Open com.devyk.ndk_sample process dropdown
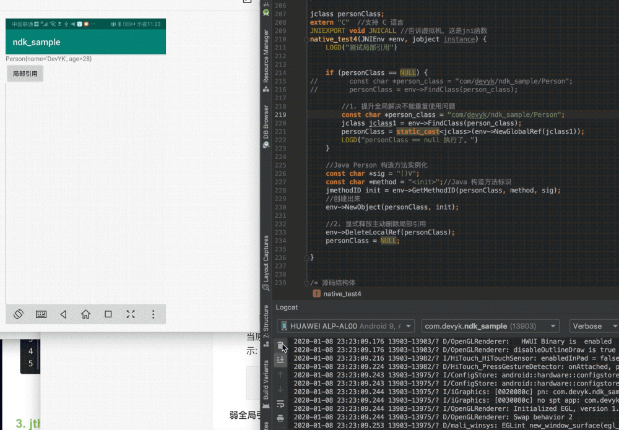 pyautogui.click(x=490, y=326)
